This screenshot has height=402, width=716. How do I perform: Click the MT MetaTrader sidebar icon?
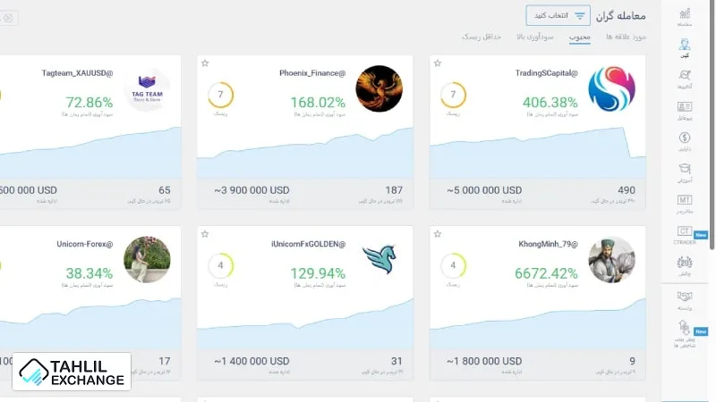point(685,203)
